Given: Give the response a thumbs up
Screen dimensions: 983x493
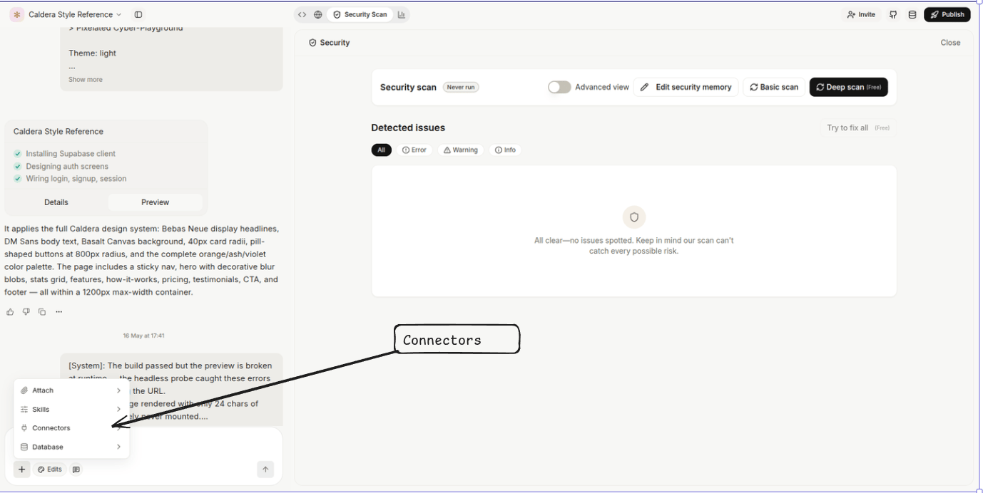Looking at the screenshot, I should 10,312.
